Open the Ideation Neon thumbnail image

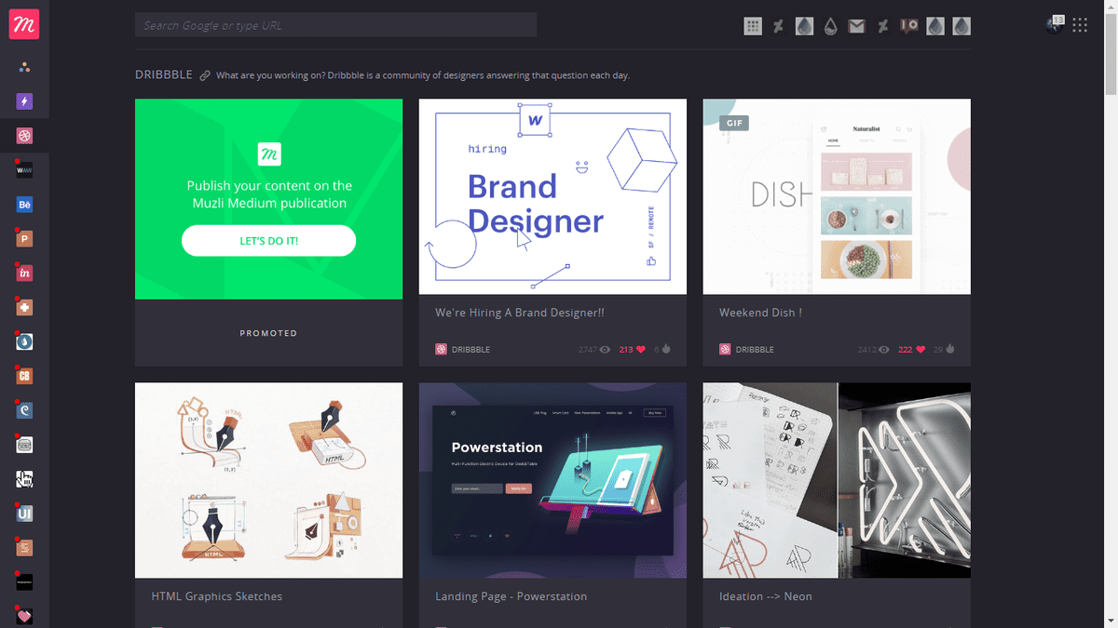(837, 480)
